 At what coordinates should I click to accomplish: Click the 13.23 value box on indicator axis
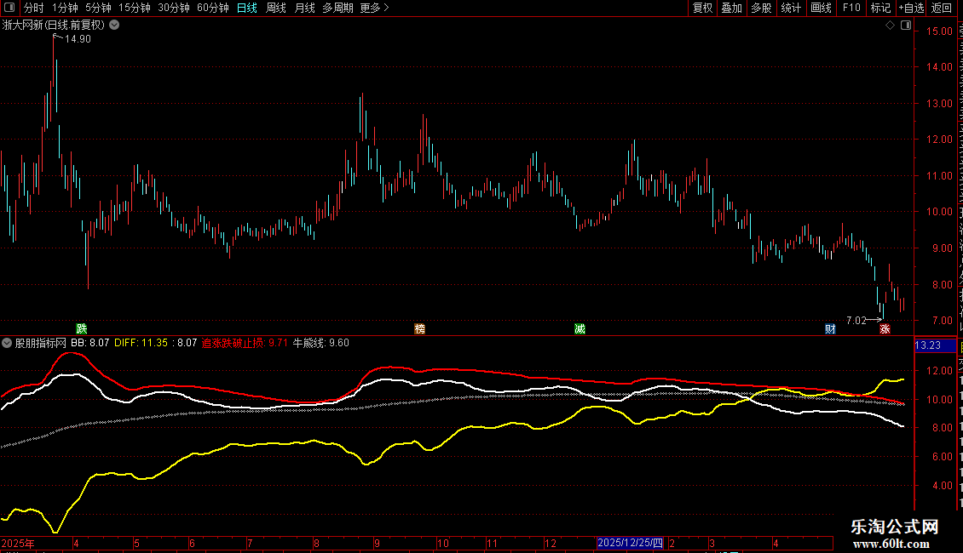[935, 345]
